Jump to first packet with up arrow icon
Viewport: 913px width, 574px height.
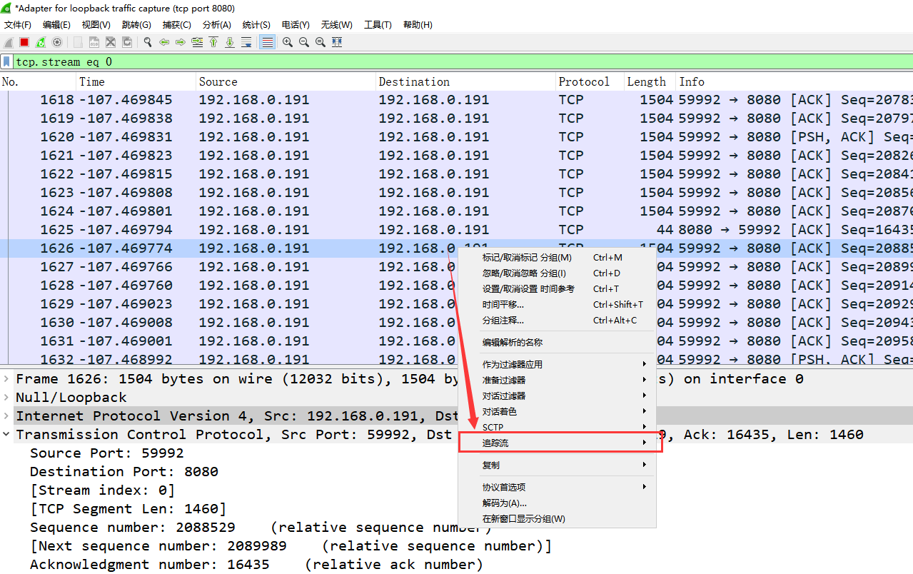coord(213,42)
